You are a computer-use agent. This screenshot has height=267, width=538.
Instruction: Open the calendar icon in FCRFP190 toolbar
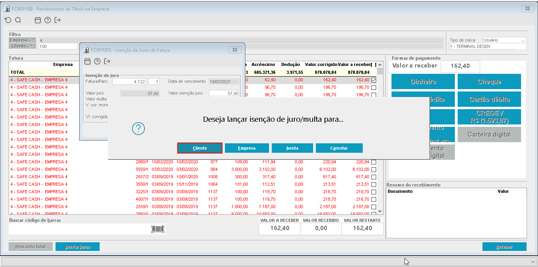point(38,20)
